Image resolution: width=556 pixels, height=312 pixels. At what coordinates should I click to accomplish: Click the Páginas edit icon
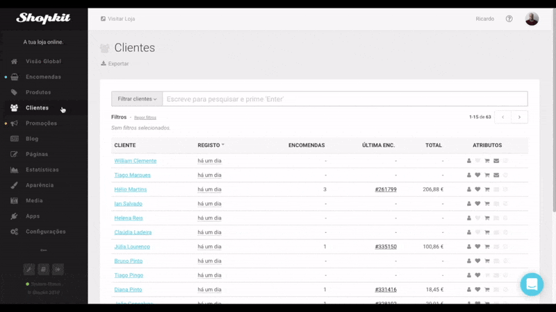(14, 154)
